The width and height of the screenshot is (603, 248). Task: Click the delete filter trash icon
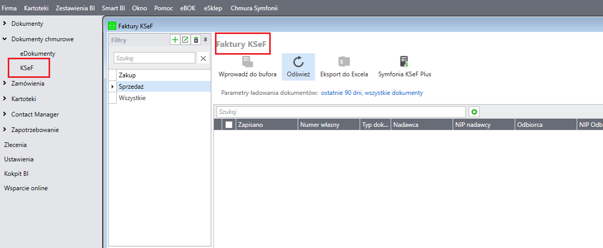pyautogui.click(x=196, y=40)
